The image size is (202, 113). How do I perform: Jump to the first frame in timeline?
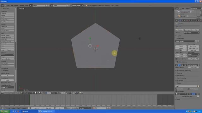(x=67, y=108)
